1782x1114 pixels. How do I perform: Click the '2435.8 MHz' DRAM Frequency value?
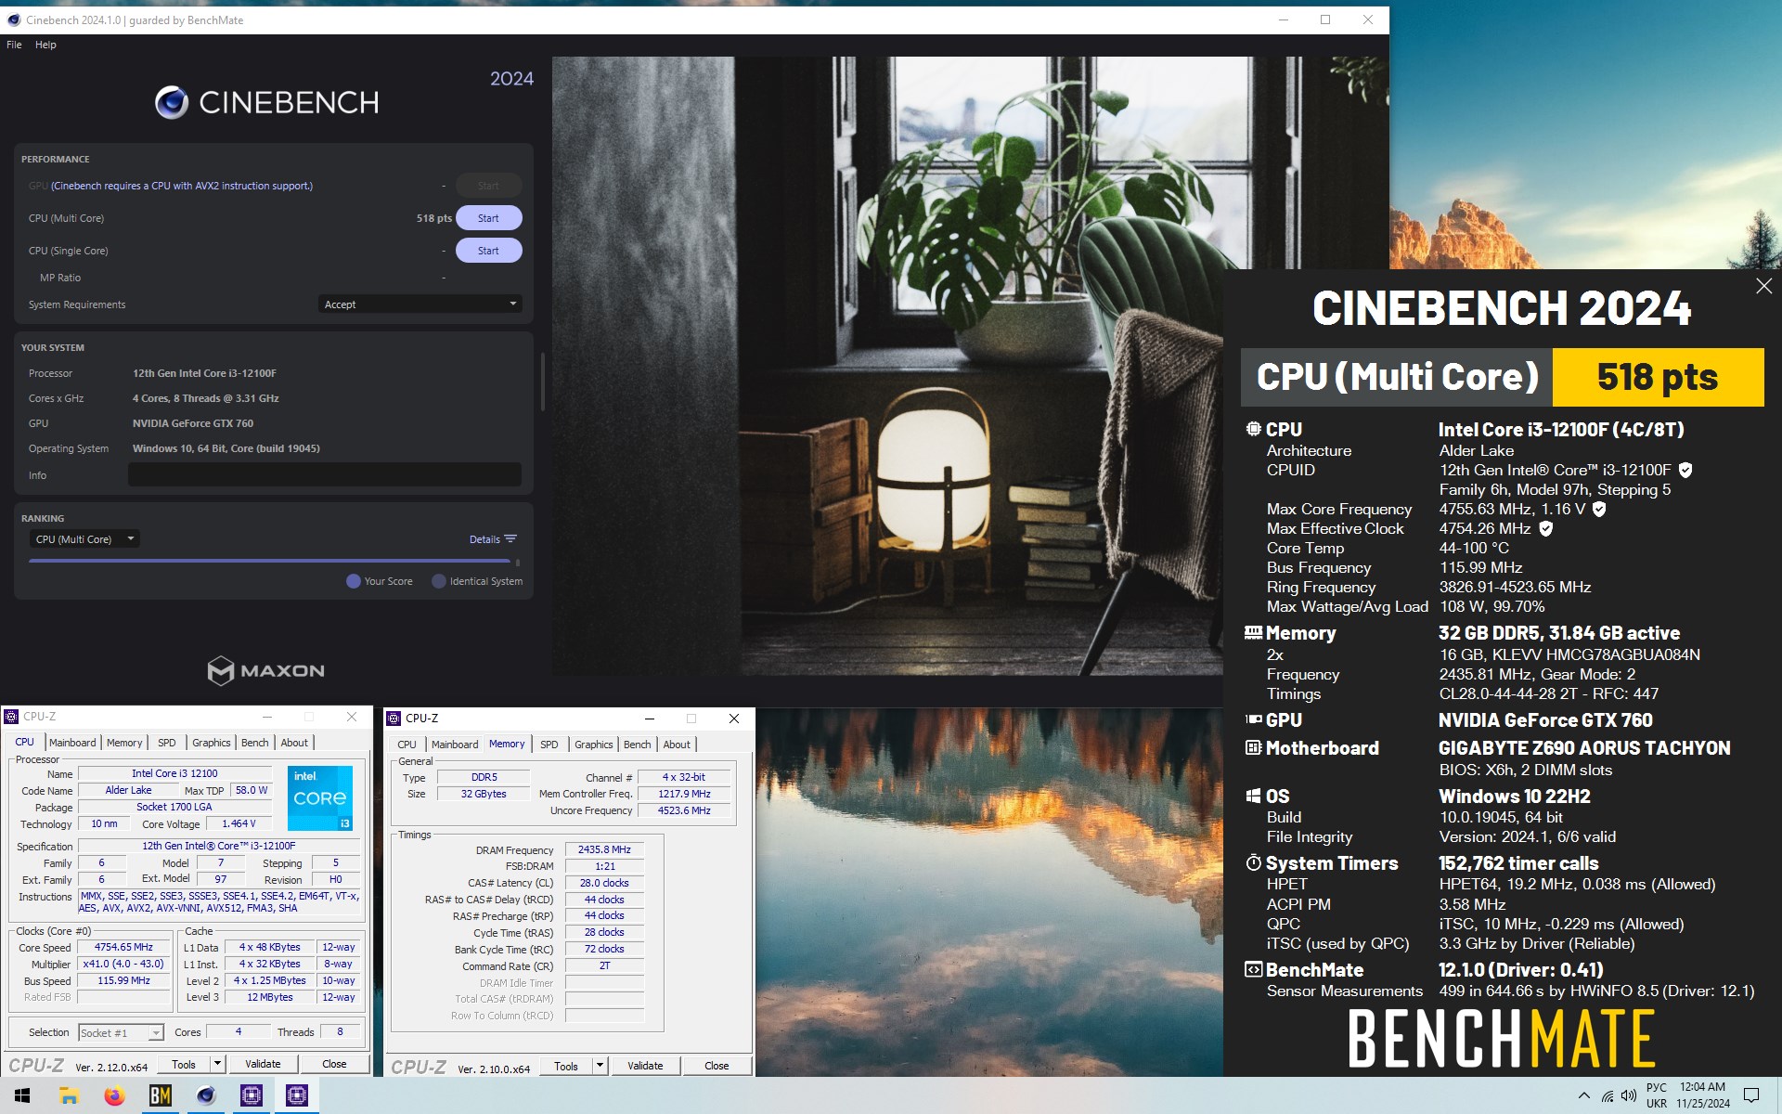(604, 849)
